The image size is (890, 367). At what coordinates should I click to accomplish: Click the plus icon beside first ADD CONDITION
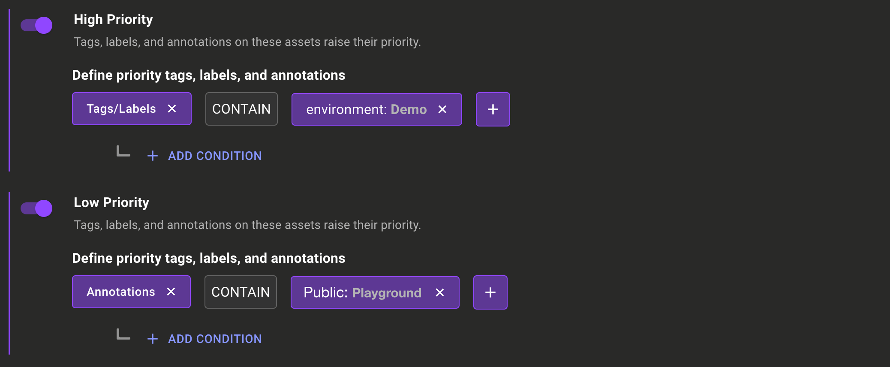152,156
